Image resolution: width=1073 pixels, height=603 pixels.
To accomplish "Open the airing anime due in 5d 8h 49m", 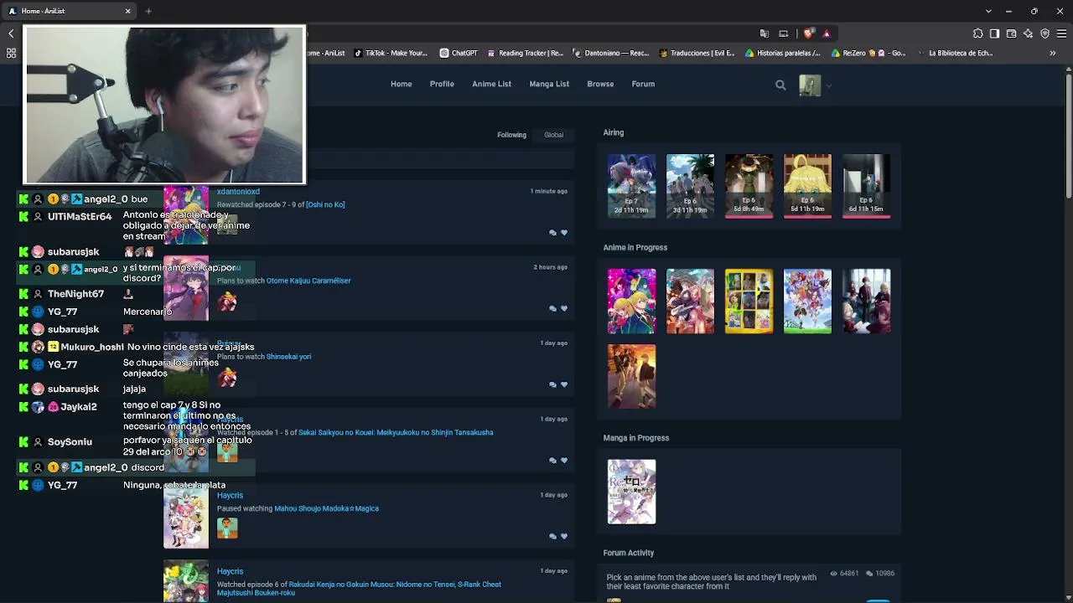I will coord(749,186).
